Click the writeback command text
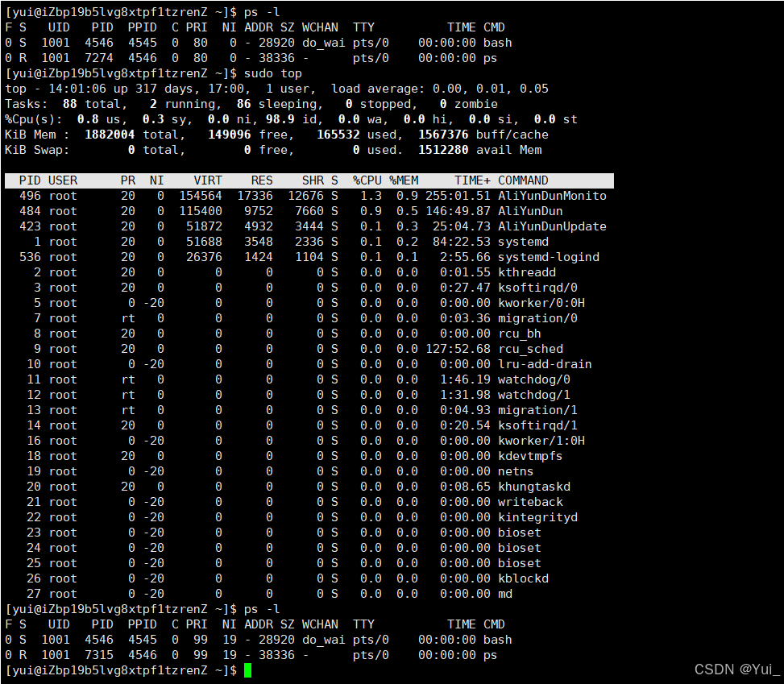Viewport: 784px width, 684px height. pyautogui.click(x=530, y=502)
